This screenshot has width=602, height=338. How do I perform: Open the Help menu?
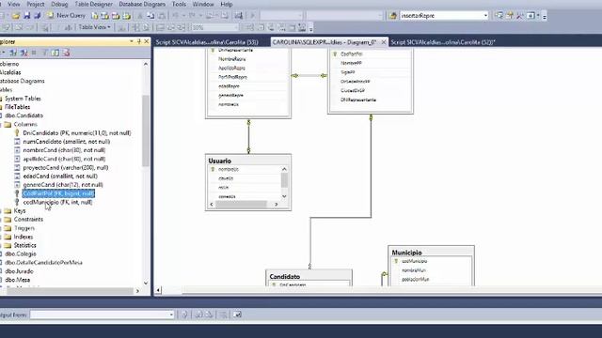point(227,4)
